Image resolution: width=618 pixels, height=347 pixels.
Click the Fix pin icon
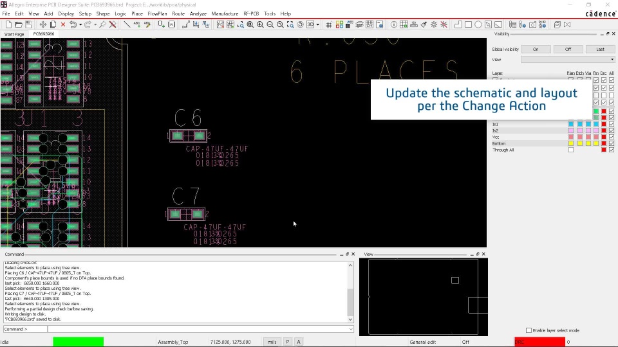click(102, 24)
